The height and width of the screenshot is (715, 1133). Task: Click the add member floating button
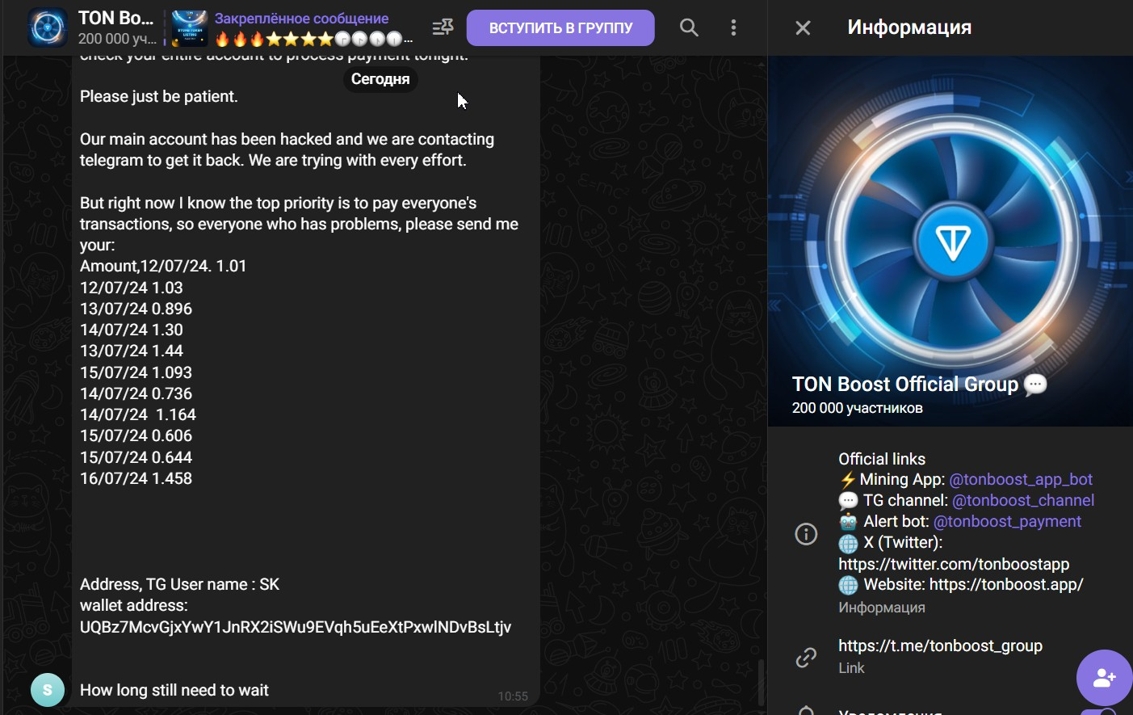tap(1104, 677)
